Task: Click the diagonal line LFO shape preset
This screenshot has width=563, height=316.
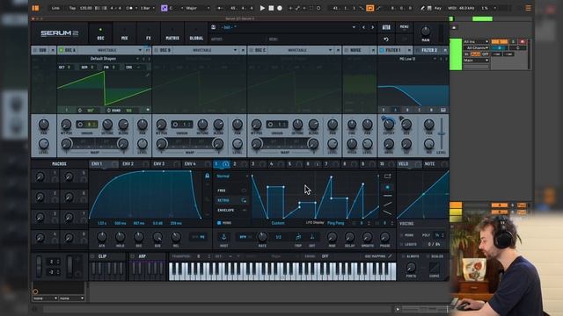Action: point(387,205)
